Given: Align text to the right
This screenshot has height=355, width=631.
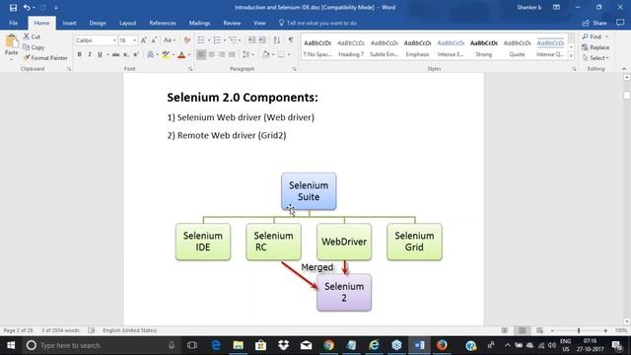Looking at the screenshot, I should pos(222,54).
